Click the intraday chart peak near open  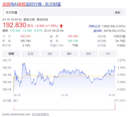click(24, 64)
